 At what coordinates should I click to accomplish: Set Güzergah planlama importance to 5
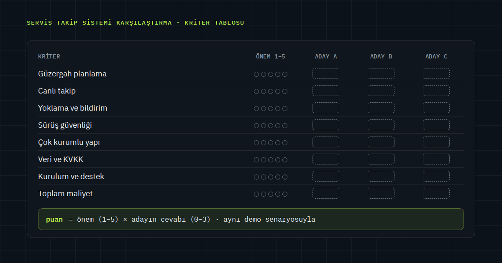pyautogui.click(x=285, y=74)
